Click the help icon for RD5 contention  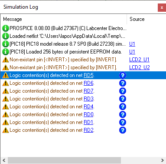123,75
